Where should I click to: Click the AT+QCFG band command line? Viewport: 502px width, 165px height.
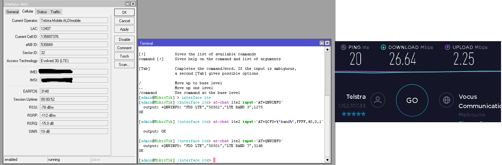[231, 122]
